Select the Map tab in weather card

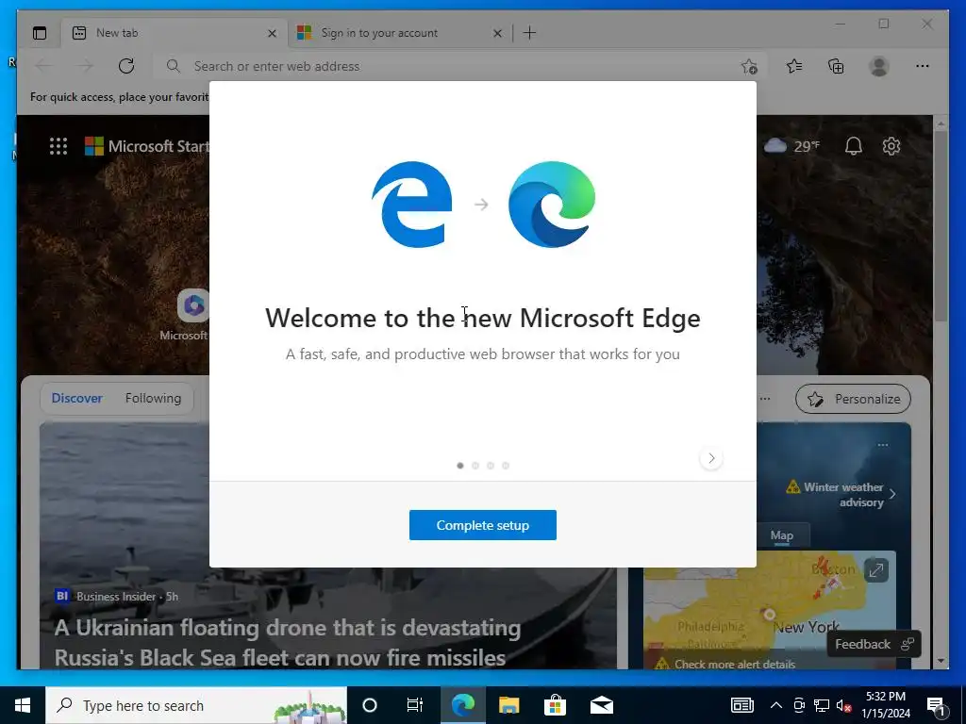(x=782, y=535)
